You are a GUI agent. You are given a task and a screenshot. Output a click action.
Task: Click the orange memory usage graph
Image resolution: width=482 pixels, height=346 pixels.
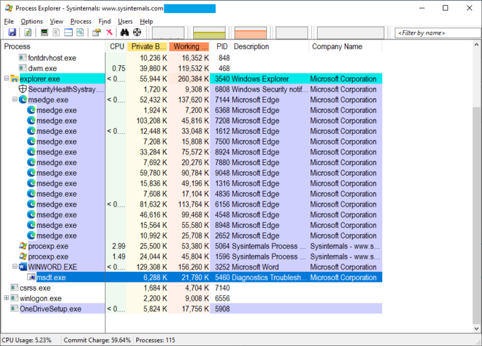click(x=250, y=33)
